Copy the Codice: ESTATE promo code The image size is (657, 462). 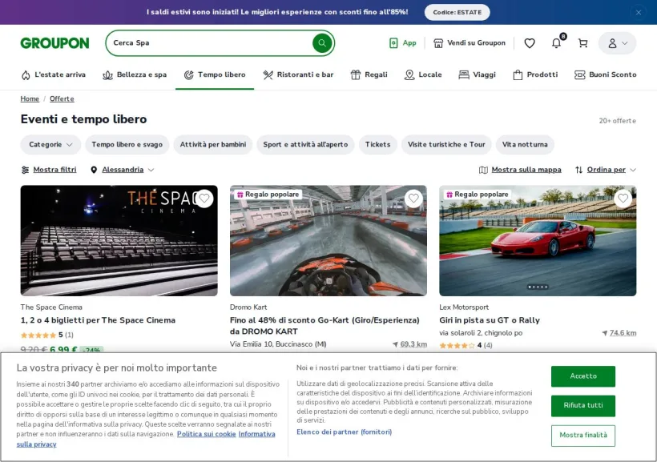point(457,12)
